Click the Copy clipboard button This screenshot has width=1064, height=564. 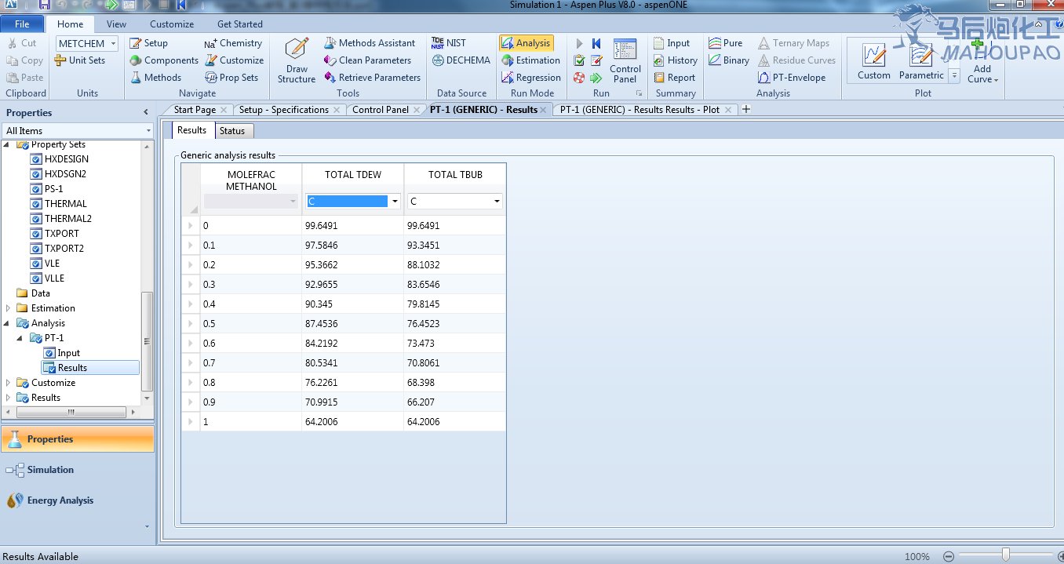point(25,60)
